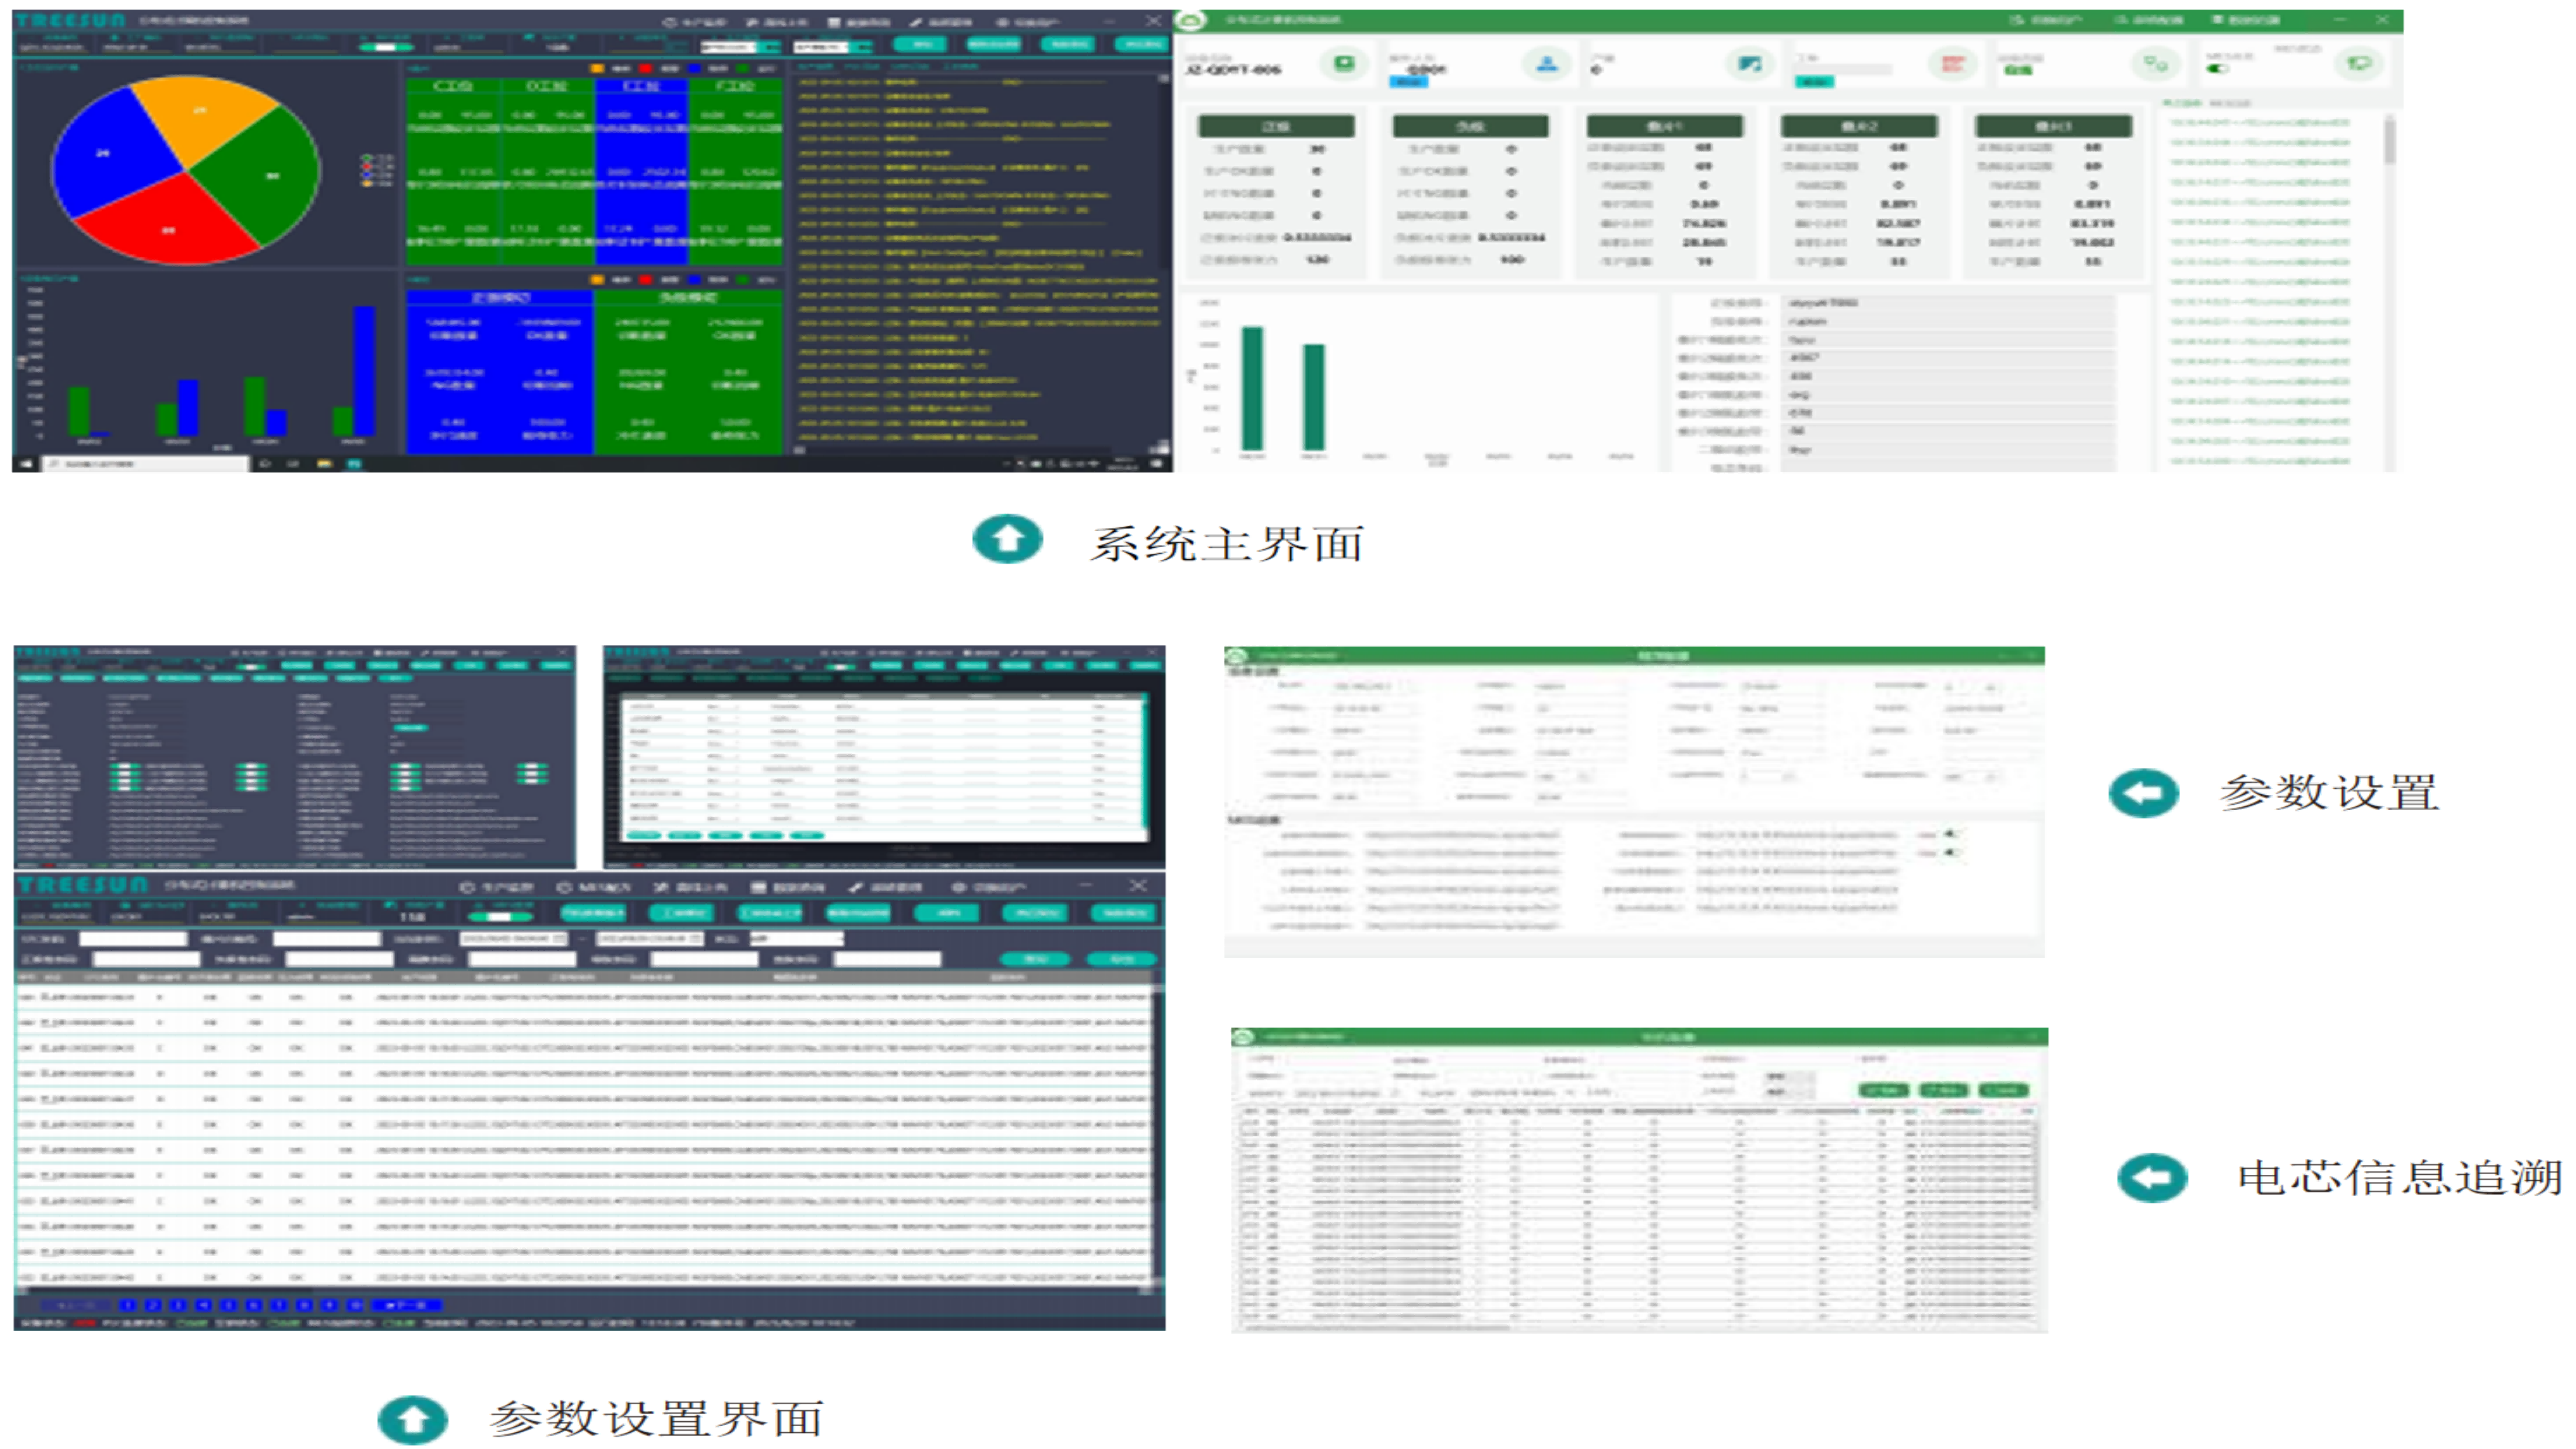Open chart statistics icon menu in top dark TREESUN window
This screenshot has height=1449, width=2576.
pos(778,22)
